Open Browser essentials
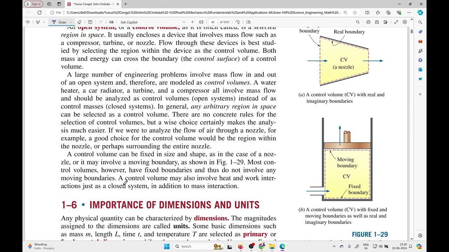The width and height of the screenshot is (449, 252). point(399,13)
